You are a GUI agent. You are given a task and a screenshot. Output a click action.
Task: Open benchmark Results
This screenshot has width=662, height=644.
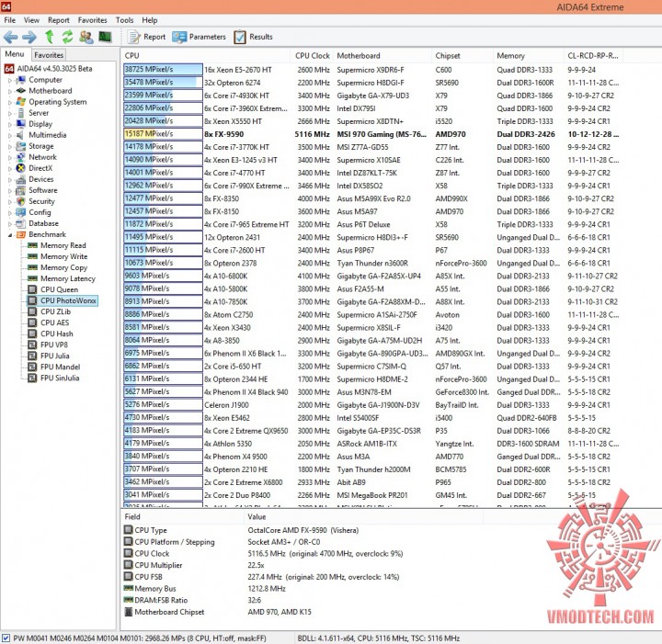tap(254, 37)
